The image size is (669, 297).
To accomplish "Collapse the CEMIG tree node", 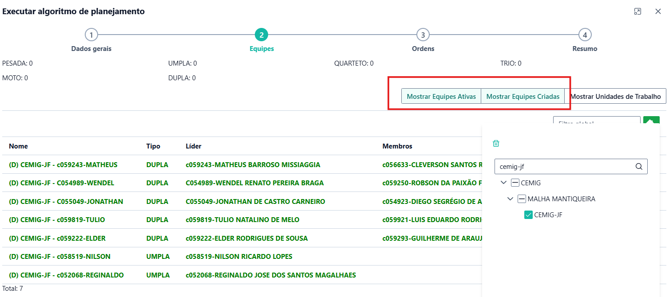I will (503, 183).
